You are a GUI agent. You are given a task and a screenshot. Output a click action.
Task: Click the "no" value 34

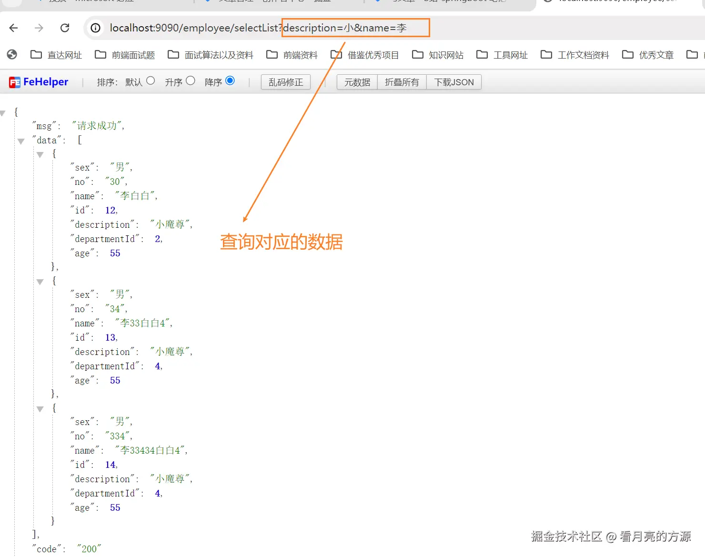[115, 309]
